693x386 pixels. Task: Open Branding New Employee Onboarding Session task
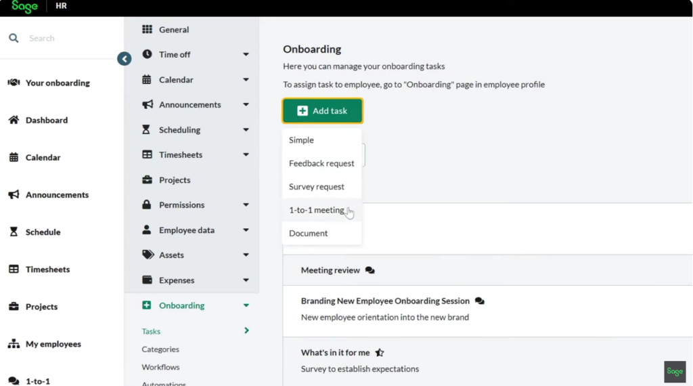[385, 301]
